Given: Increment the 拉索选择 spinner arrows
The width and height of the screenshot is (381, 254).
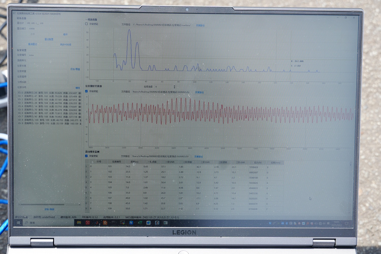Looking at the screenshot, I should [174, 86].
